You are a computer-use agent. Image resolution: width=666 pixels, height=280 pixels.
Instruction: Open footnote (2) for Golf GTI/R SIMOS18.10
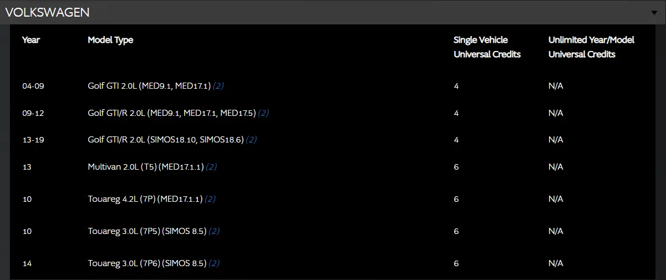point(251,140)
